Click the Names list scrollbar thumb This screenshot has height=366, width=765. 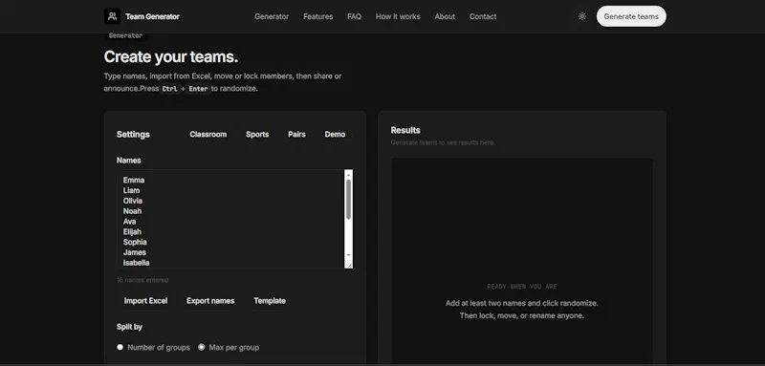point(348,199)
